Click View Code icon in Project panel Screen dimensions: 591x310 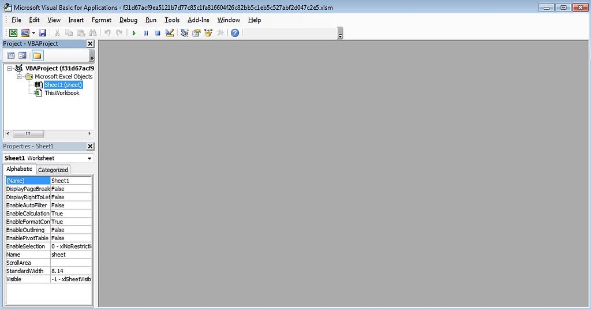tap(11, 55)
